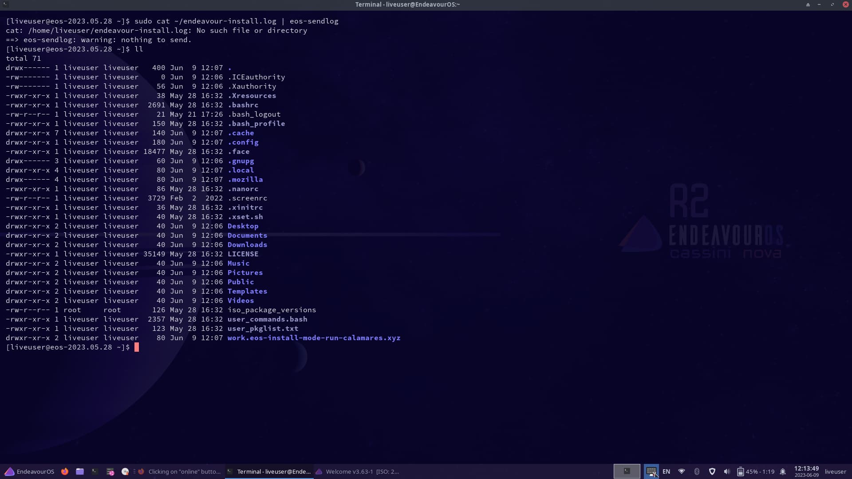Open the EndeavourOS applications menu
The image size is (852, 479).
click(x=29, y=471)
